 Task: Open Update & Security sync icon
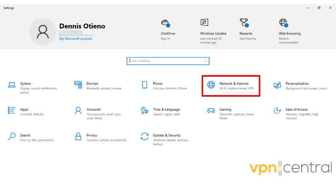pos(144,137)
